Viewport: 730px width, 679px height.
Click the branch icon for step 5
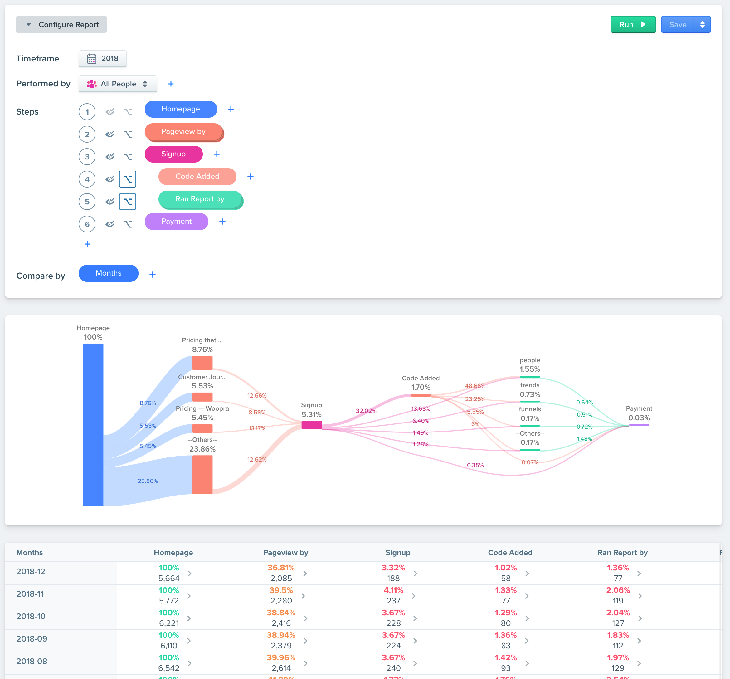tap(127, 202)
